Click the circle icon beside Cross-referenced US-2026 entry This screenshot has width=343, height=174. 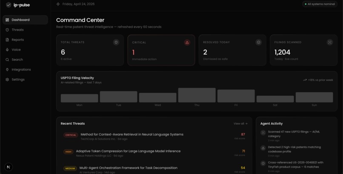coord(263,163)
